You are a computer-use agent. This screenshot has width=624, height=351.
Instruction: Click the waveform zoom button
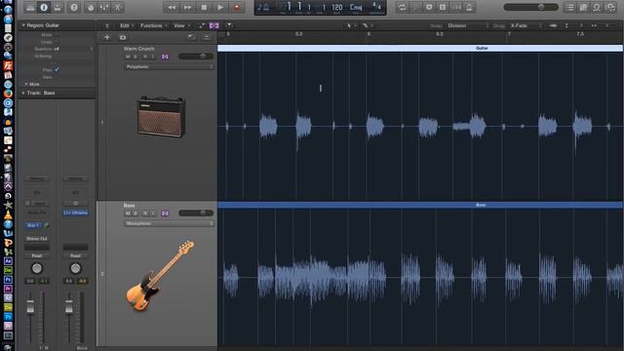point(553,25)
